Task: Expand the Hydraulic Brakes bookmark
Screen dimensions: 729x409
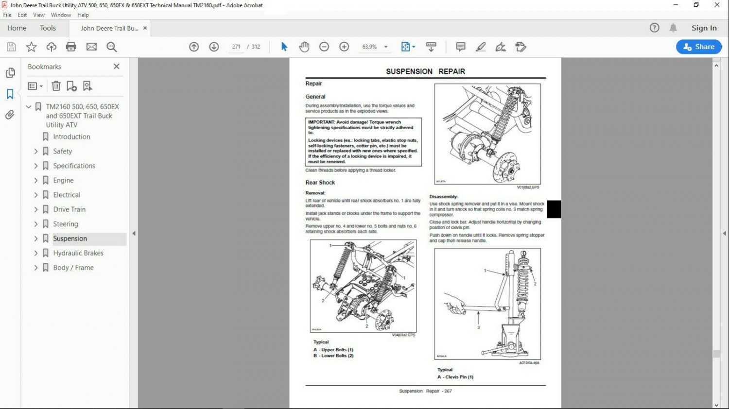Action: (x=36, y=253)
